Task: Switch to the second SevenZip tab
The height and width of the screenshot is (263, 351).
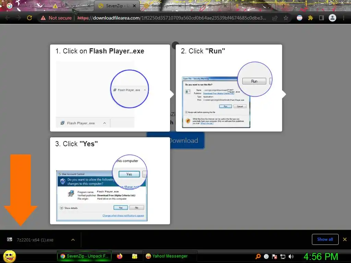Action: point(164,6)
